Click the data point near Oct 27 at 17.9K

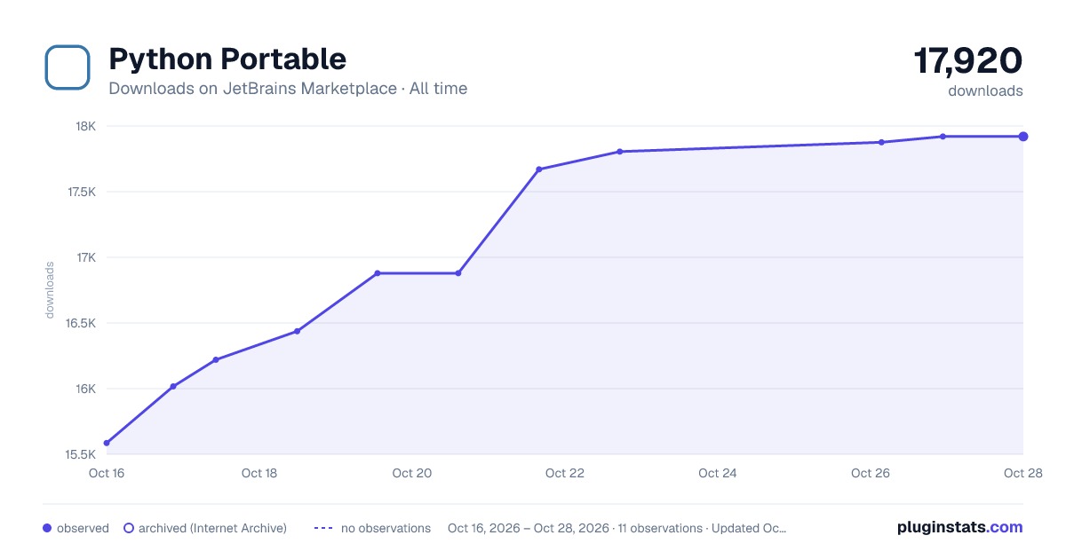943,137
